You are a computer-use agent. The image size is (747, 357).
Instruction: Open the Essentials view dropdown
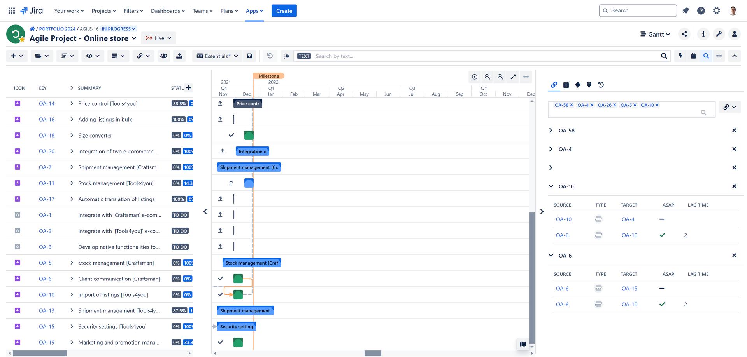pyautogui.click(x=217, y=56)
